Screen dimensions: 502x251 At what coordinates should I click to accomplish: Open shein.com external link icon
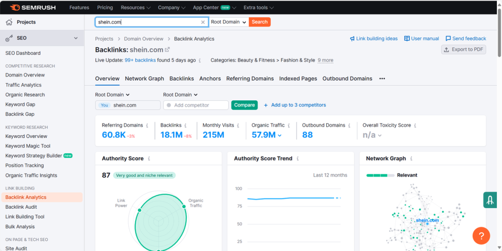click(x=167, y=50)
